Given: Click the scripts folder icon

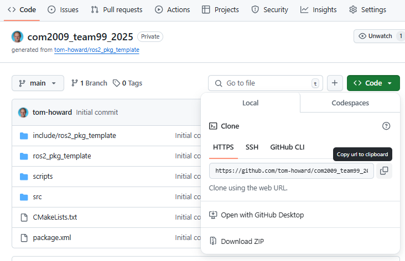Looking at the screenshot, I should pyautogui.click(x=24, y=177).
